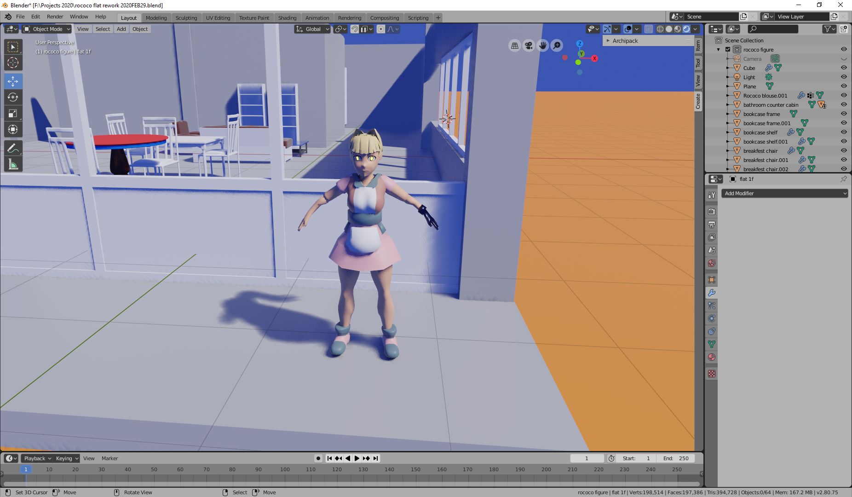This screenshot has height=497, width=852.
Task: Open the outliner filter dropdown
Action: [x=829, y=29]
